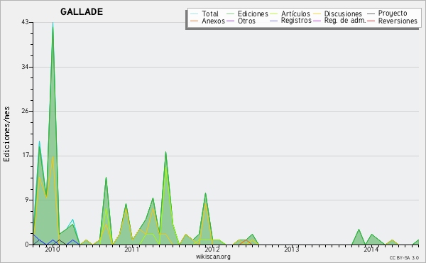Image resolution: width=426 pixels, height=263 pixels.
Task: Select the Otros legend entry
Action: [x=246, y=21]
